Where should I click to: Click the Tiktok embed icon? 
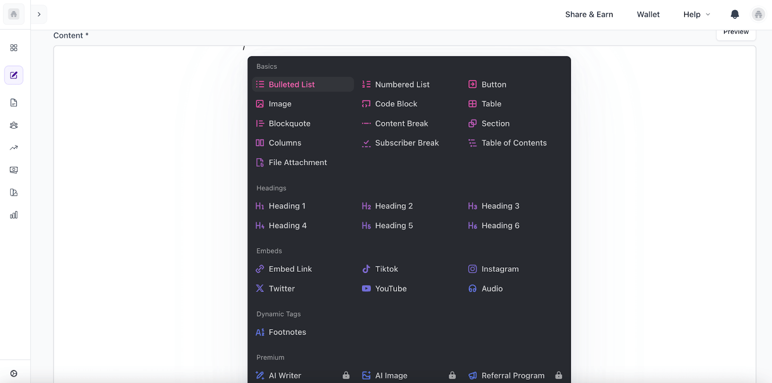(x=366, y=269)
